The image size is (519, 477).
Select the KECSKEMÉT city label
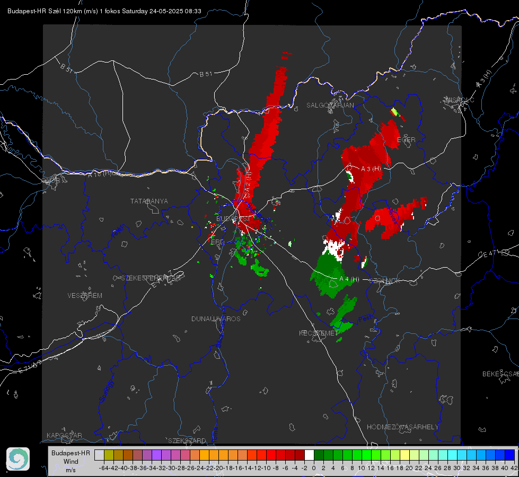tap(319, 333)
